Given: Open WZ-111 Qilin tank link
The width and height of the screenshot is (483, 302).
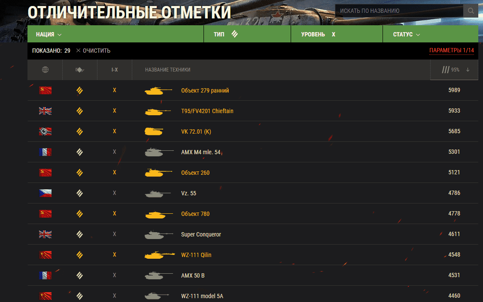Looking at the screenshot, I should pos(196,255).
